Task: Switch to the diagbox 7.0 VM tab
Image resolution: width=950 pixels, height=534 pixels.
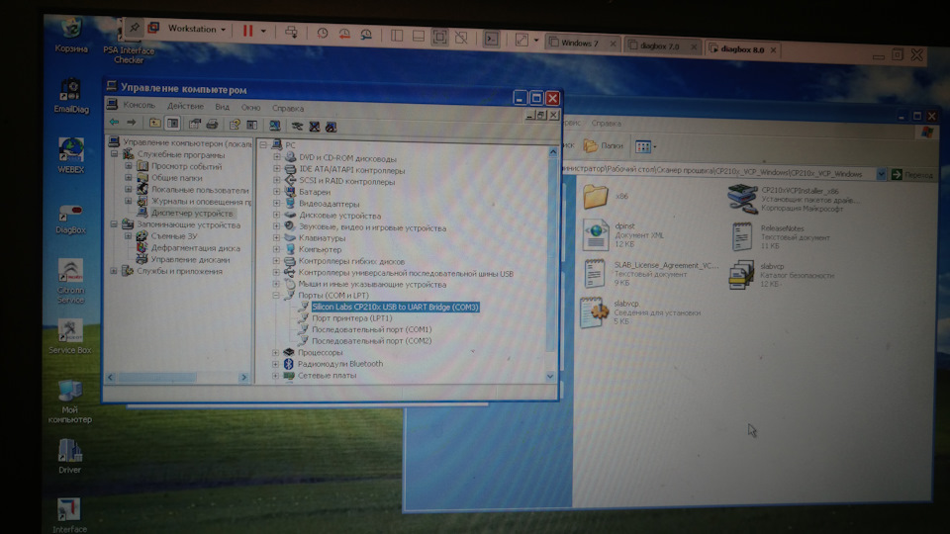Action: pyautogui.click(x=662, y=46)
